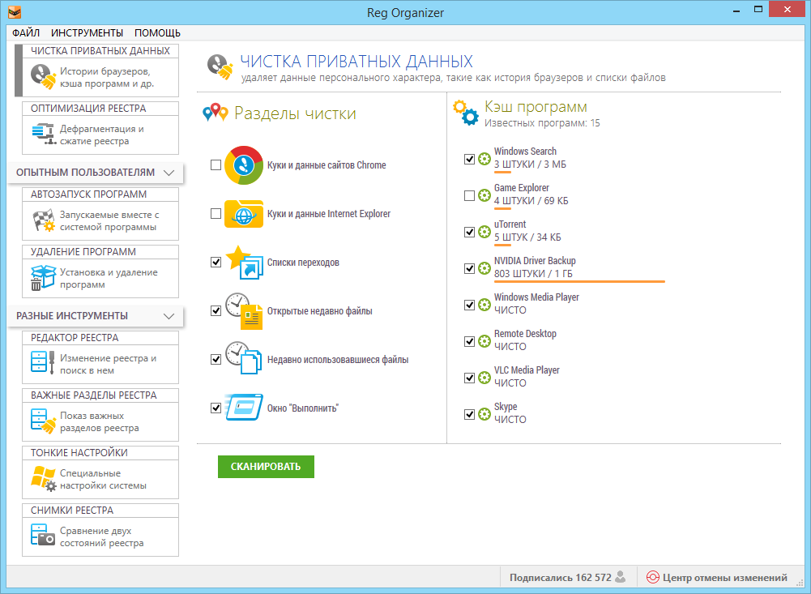Viewport: 811px width, 594px height.
Task: Click the Reg Organizer title bar app icon
Action: coord(14,11)
